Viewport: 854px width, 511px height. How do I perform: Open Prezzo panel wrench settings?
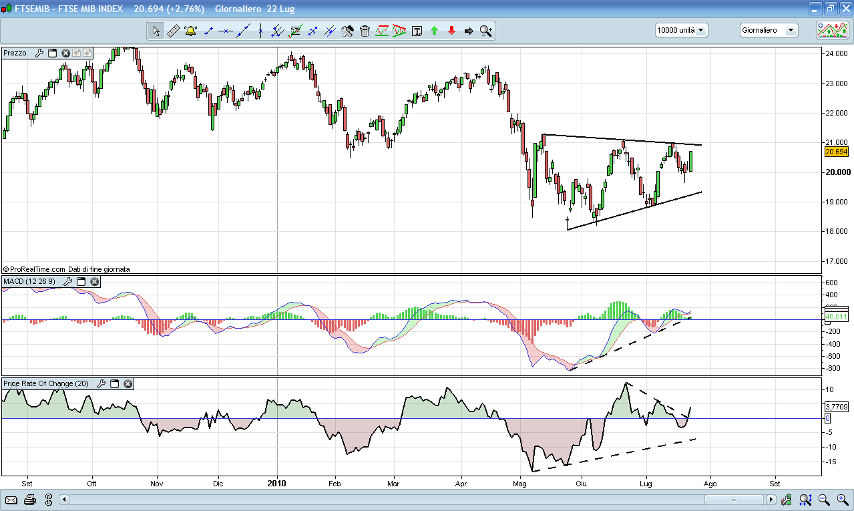(39, 53)
